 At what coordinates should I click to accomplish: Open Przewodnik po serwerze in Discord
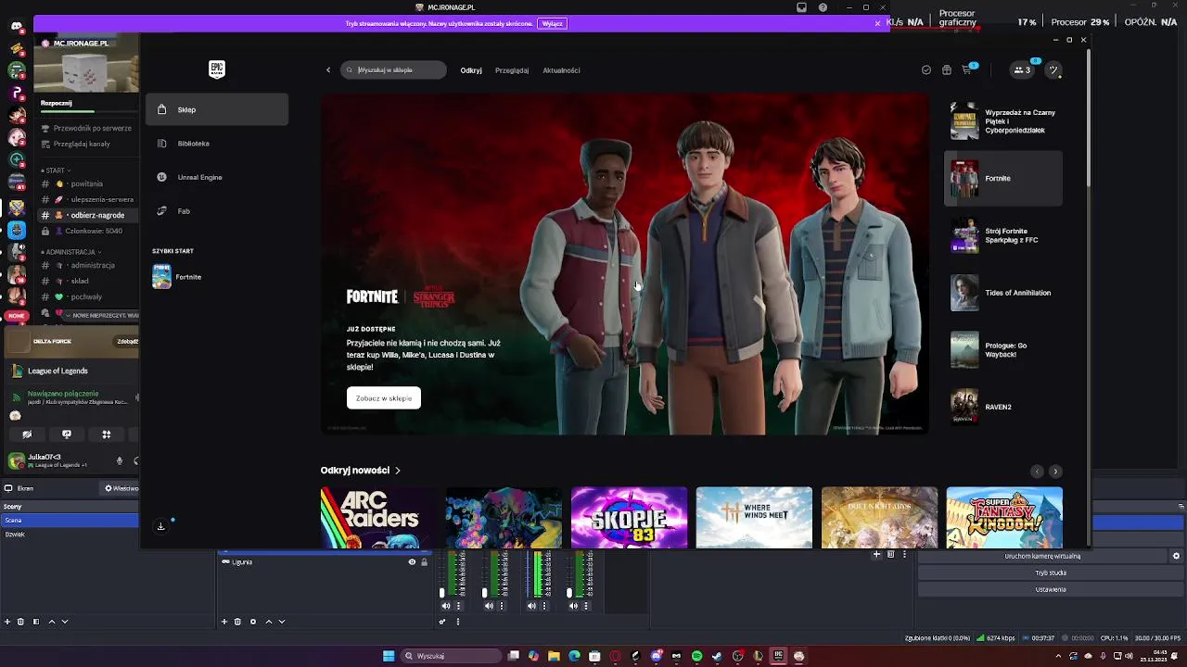click(86, 128)
